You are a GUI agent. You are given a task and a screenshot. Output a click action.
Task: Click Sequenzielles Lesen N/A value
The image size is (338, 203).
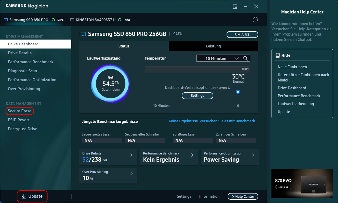[x=102, y=140]
